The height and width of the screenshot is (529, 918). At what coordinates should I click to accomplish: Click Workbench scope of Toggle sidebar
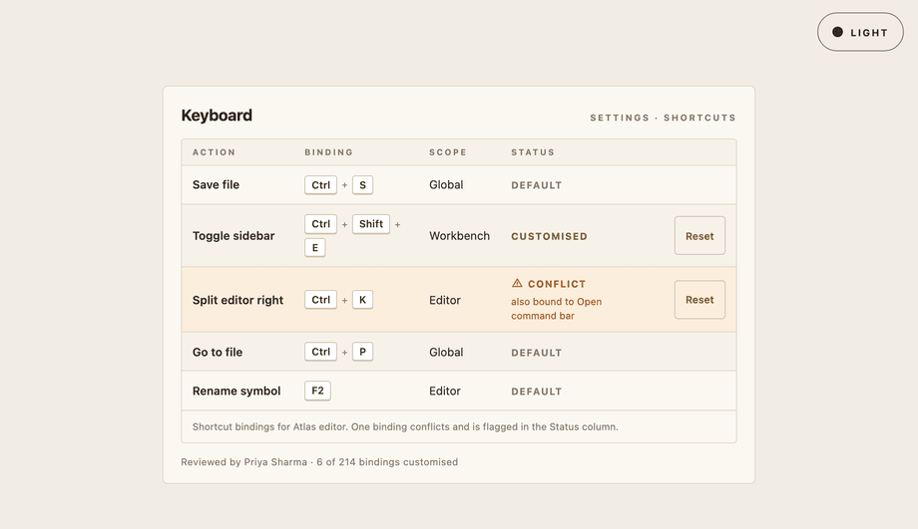coord(460,235)
